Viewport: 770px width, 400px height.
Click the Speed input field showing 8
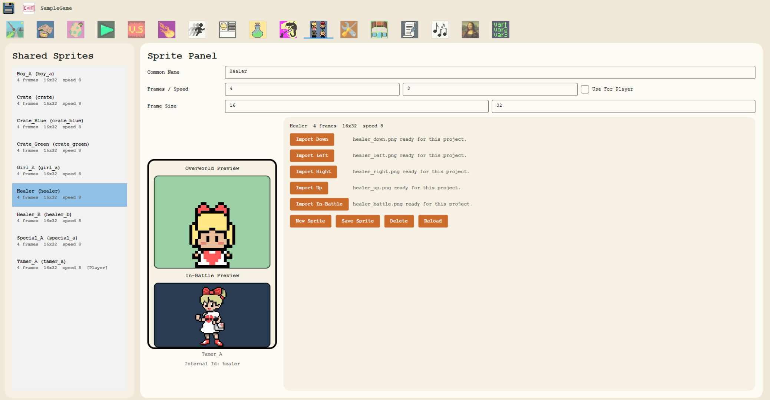[490, 89]
